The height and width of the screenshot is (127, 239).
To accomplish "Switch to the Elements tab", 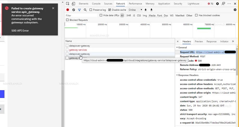I will [84, 4].
